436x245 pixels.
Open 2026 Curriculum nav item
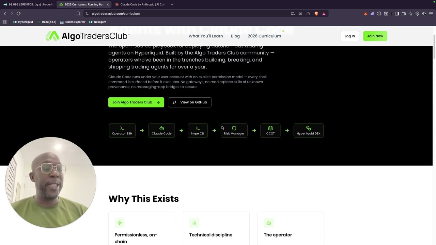click(x=264, y=36)
